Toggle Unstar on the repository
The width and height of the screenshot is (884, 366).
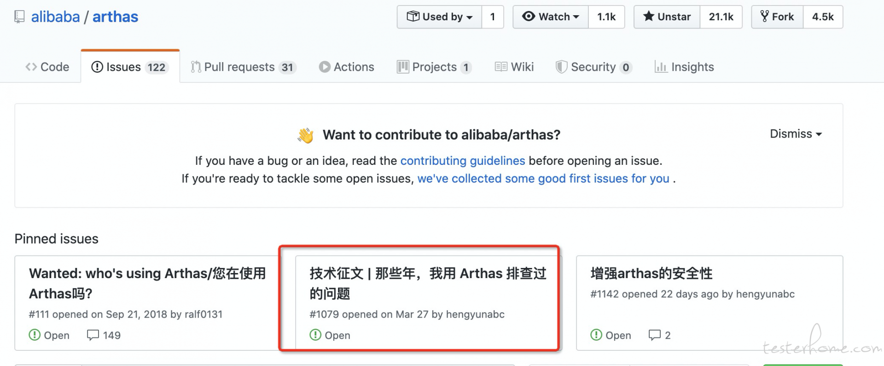point(667,17)
